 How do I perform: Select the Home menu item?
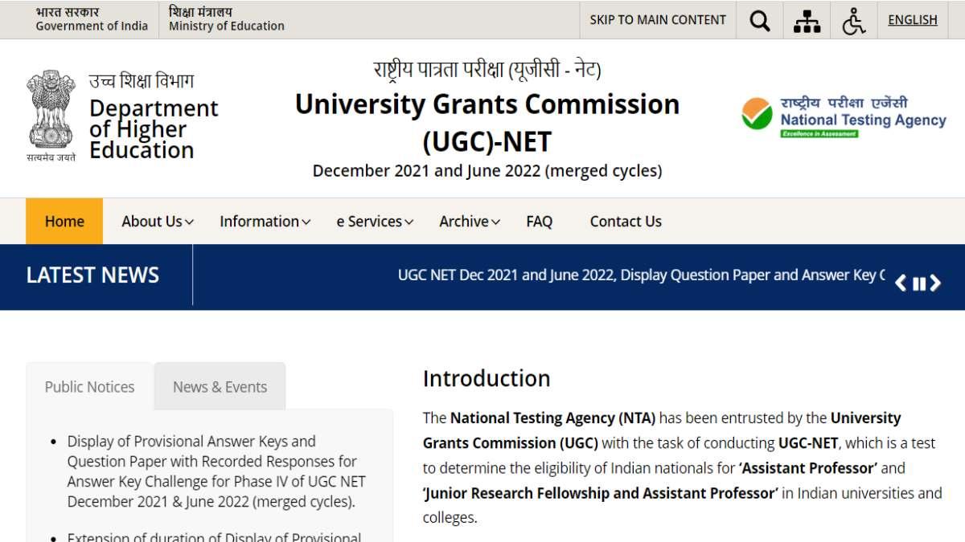(64, 221)
